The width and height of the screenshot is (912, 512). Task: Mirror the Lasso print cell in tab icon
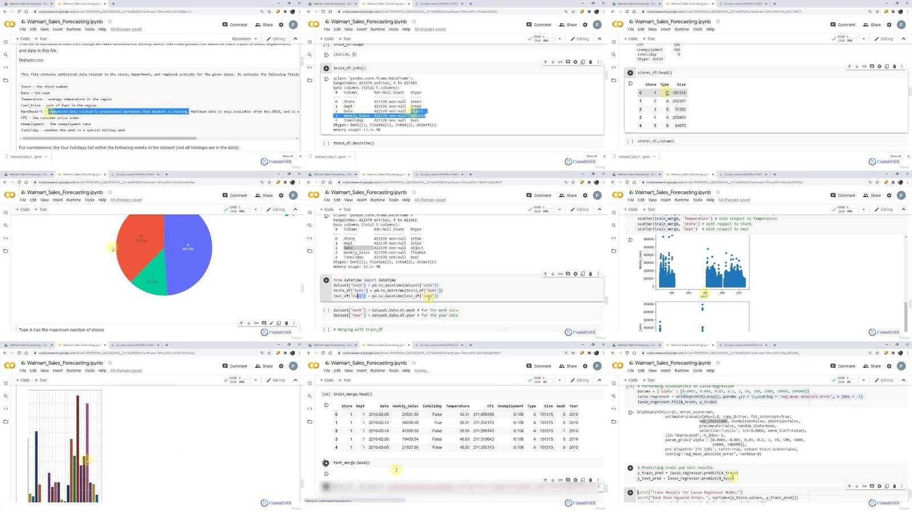pyautogui.click(x=886, y=486)
